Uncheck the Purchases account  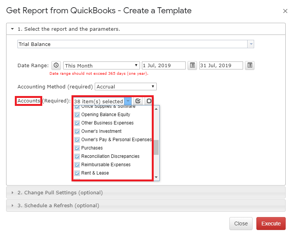click(77, 148)
